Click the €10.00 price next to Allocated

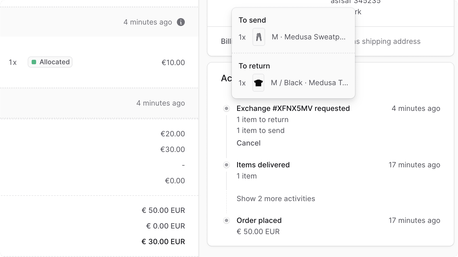tap(173, 62)
